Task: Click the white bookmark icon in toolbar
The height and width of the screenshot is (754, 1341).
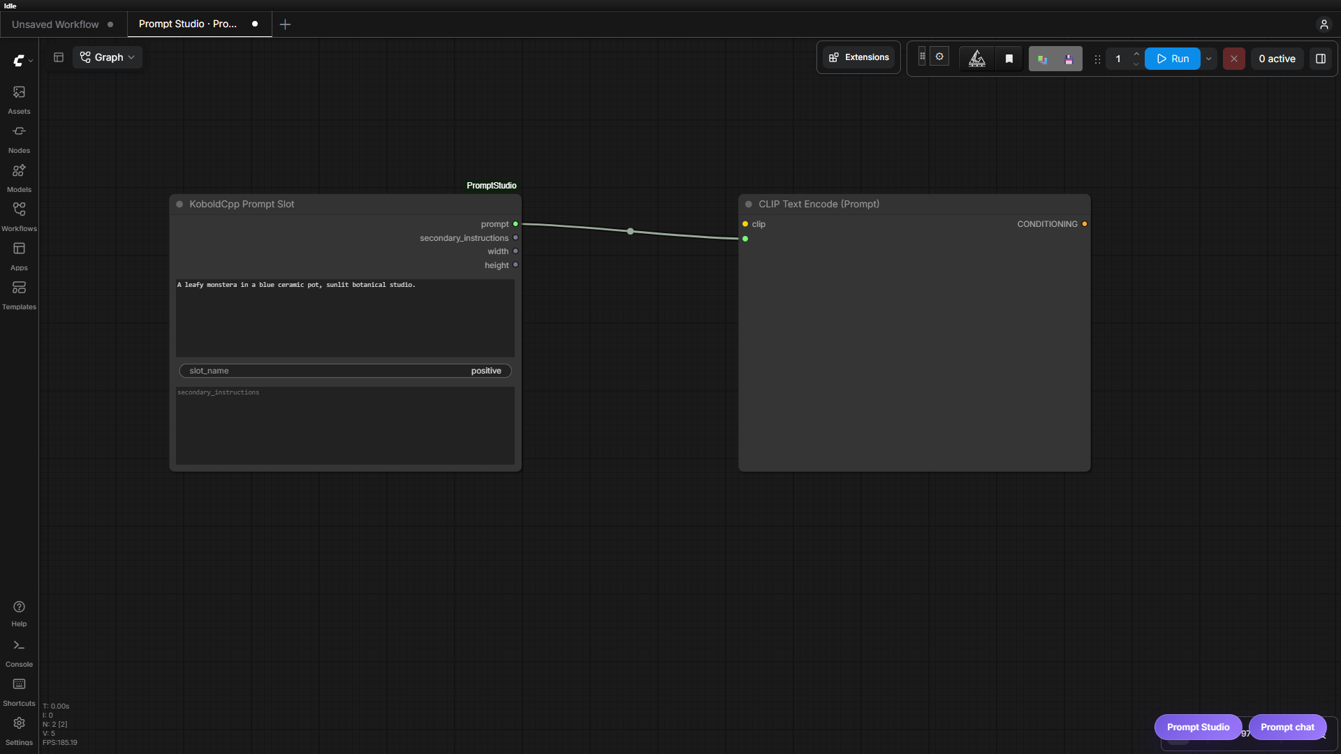Action: pos(1009,59)
